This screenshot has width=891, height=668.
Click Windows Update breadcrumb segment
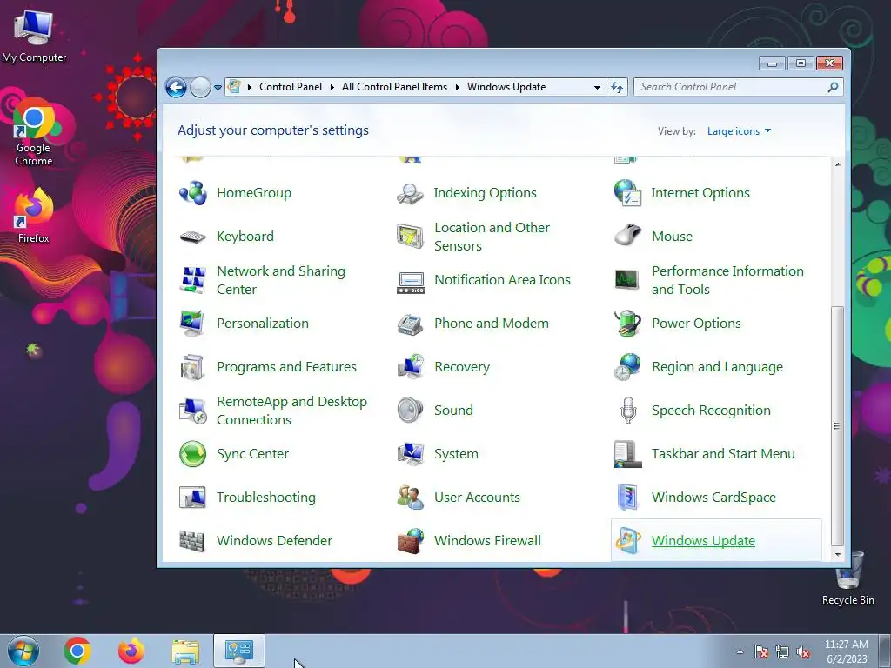506,87
